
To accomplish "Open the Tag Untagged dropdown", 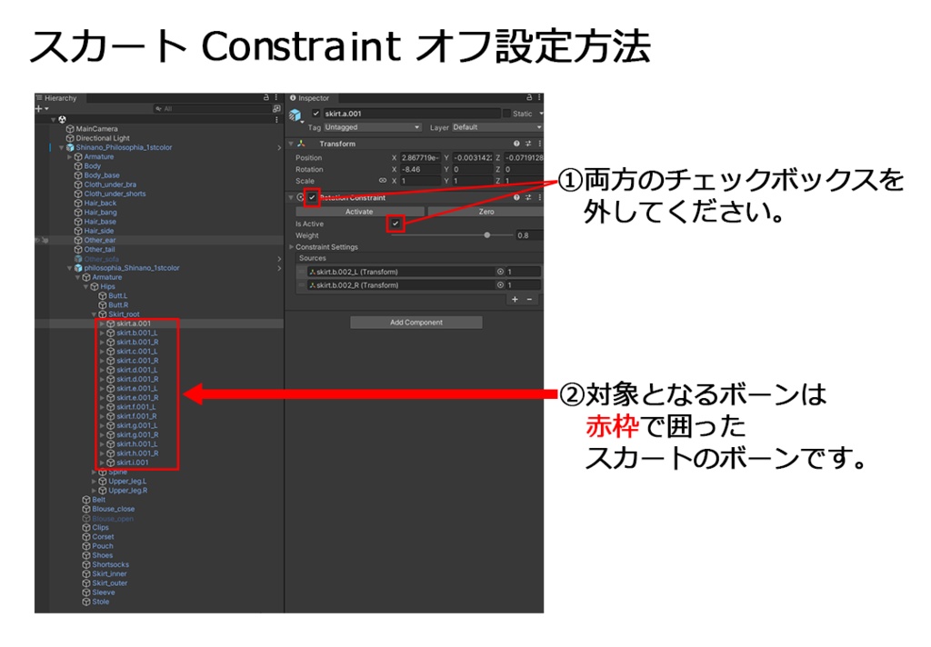I will pyautogui.click(x=372, y=127).
